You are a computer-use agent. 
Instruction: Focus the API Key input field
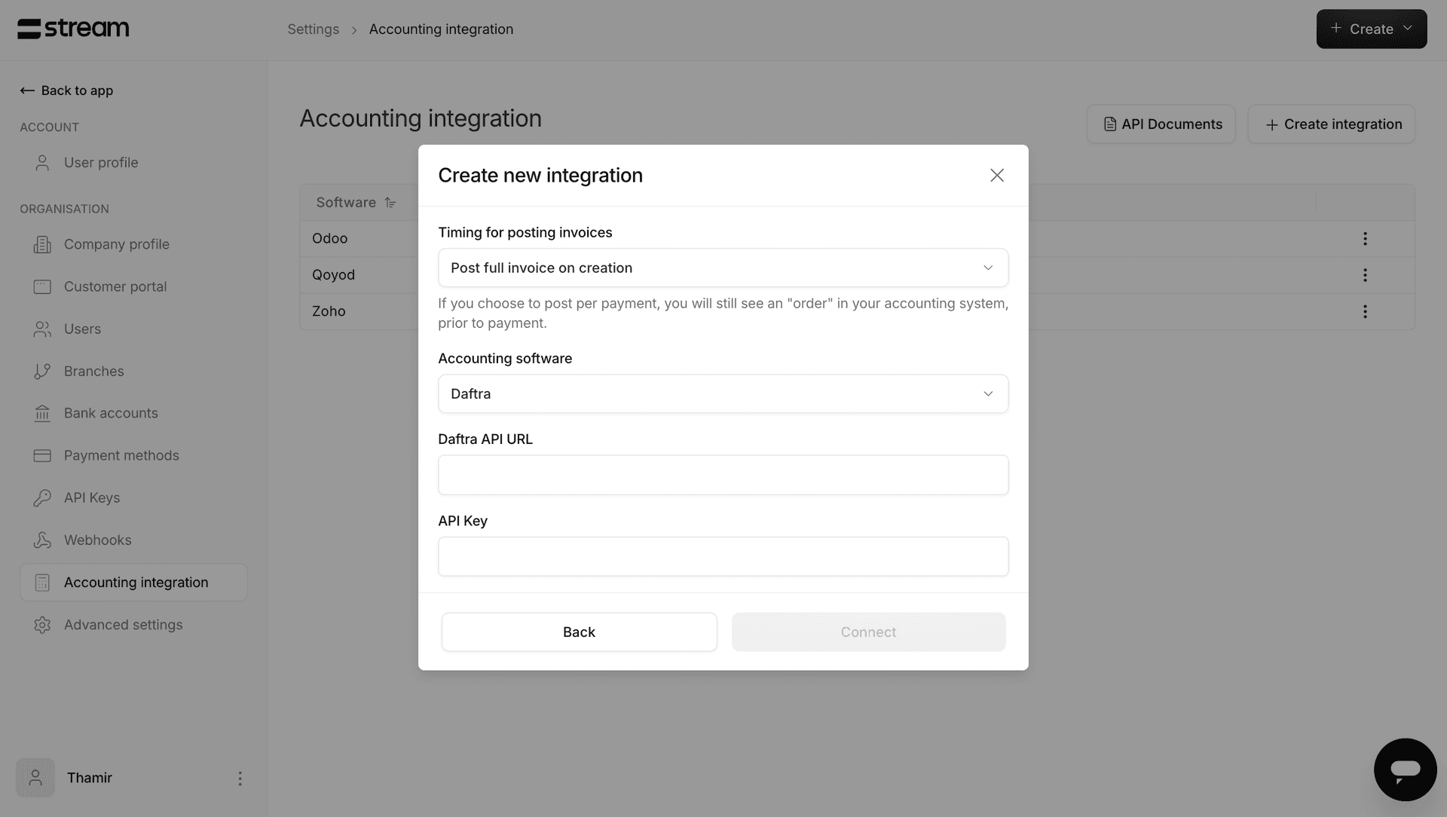[723, 556]
